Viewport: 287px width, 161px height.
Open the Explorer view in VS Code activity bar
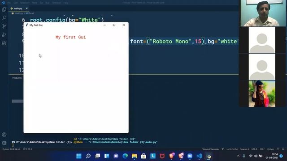(x=4, y=9)
